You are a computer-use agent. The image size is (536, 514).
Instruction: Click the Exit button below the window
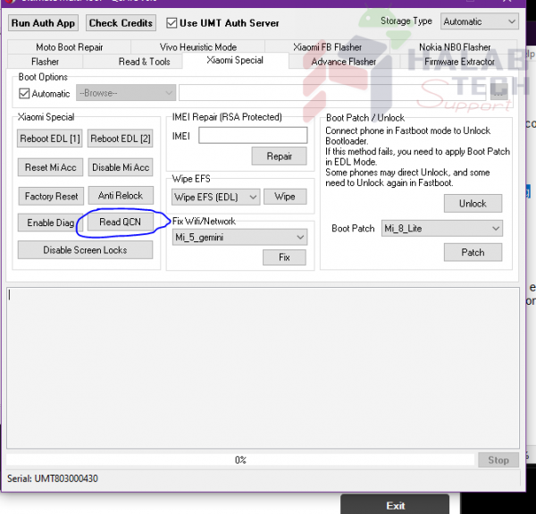coord(395,505)
